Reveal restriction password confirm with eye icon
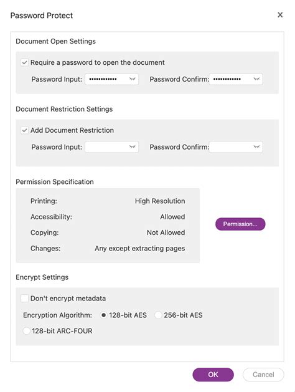The image size is (295, 392). (256, 146)
